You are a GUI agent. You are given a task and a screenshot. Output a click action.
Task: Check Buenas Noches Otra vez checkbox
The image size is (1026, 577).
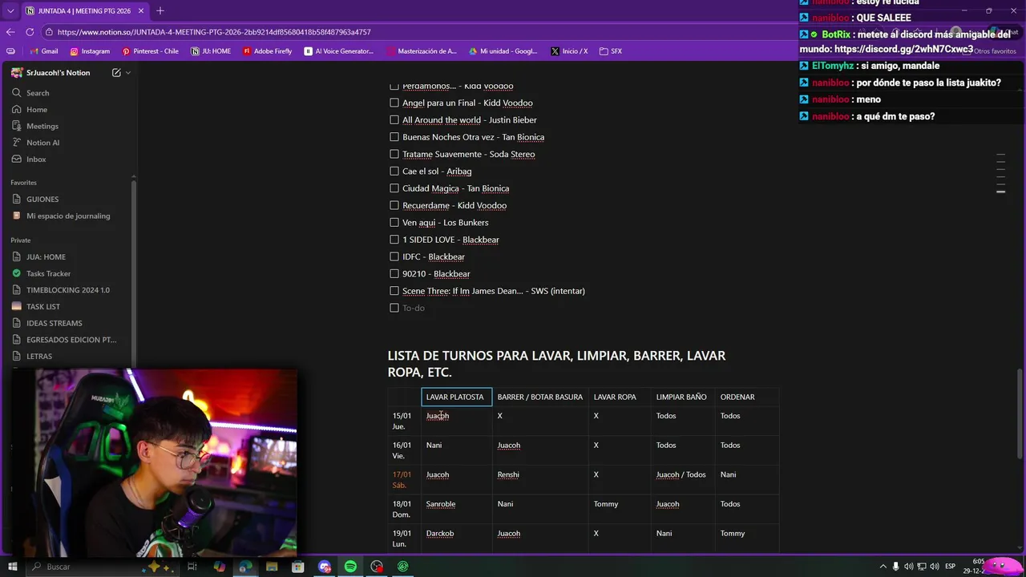pos(394,137)
